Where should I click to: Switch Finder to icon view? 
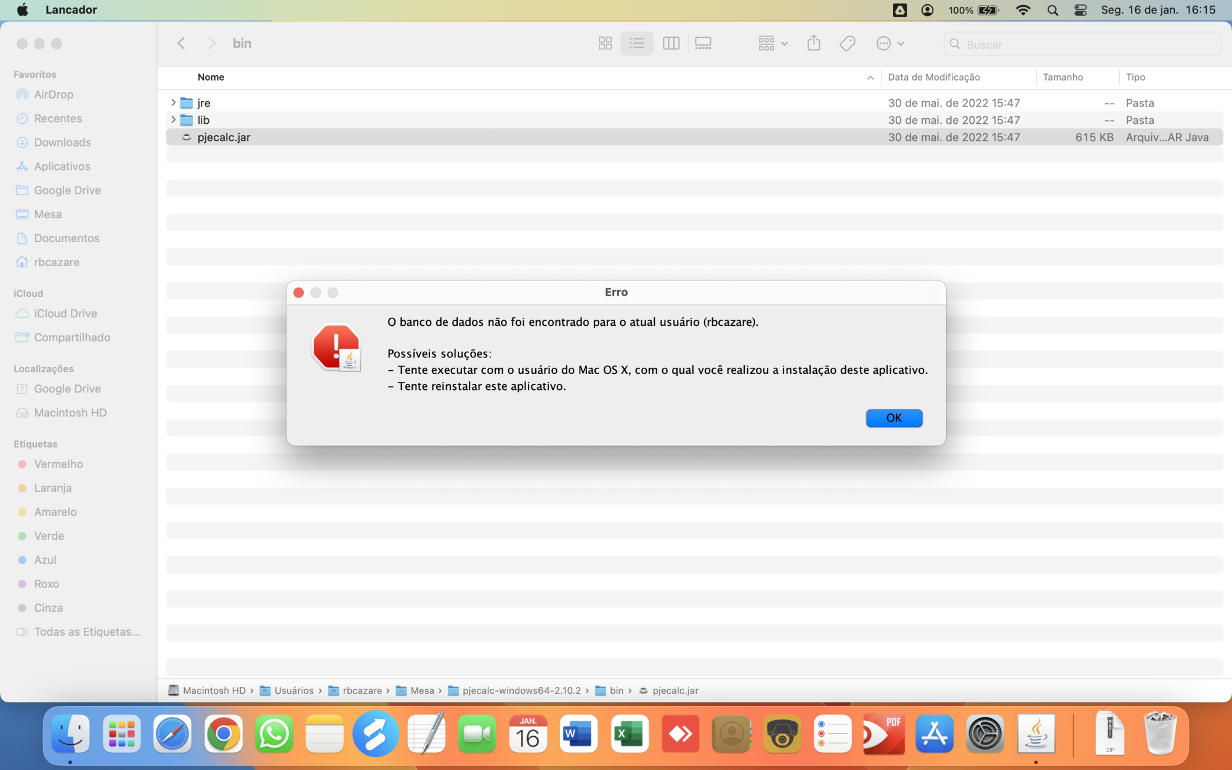pos(605,43)
